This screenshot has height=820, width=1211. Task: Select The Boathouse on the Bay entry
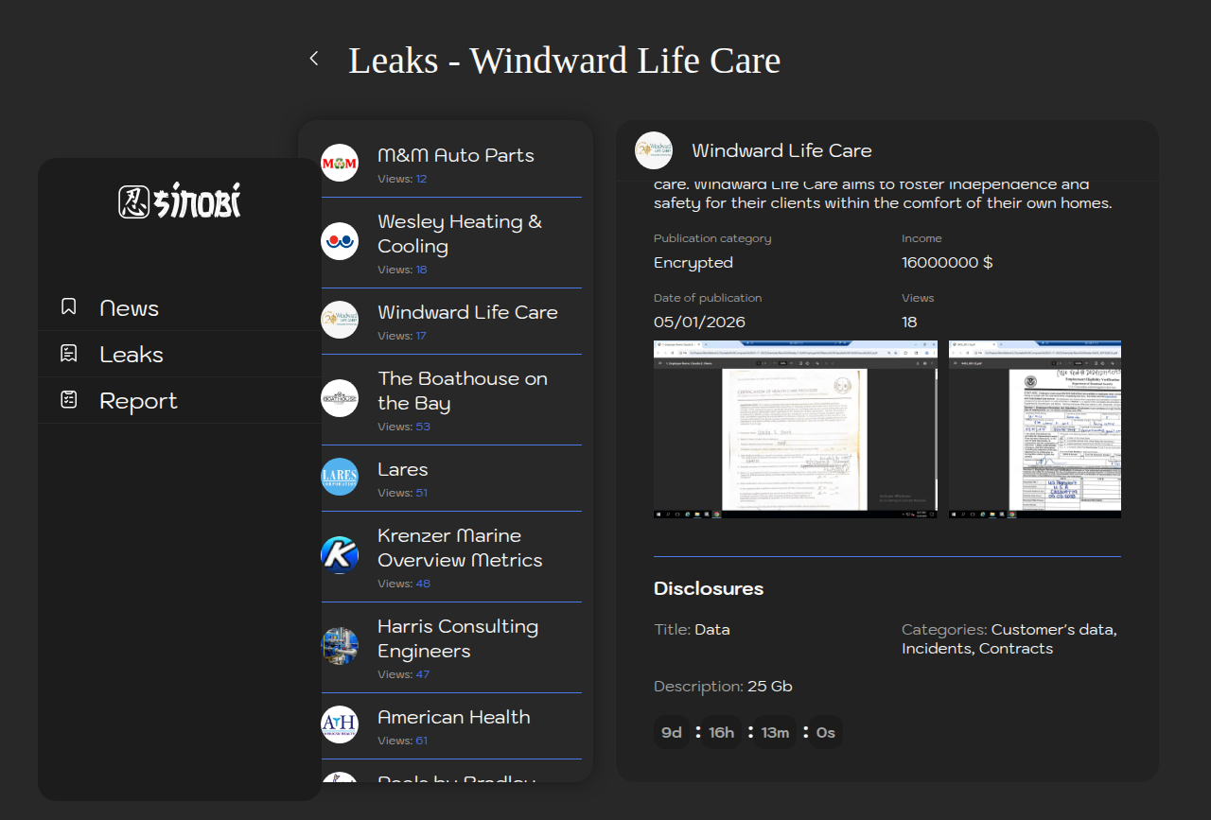coord(463,391)
